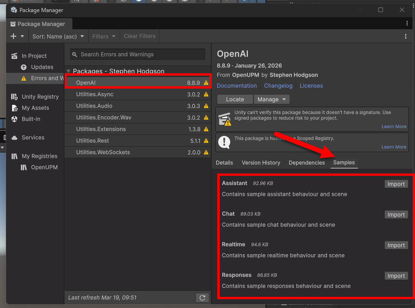The width and height of the screenshot is (415, 308).
Task: Switch to the Samples tab
Action: coord(344,163)
